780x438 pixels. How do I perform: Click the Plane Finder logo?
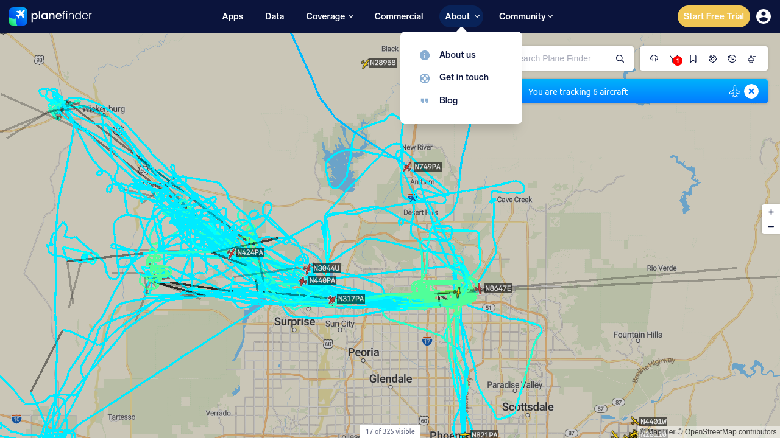coord(51,16)
